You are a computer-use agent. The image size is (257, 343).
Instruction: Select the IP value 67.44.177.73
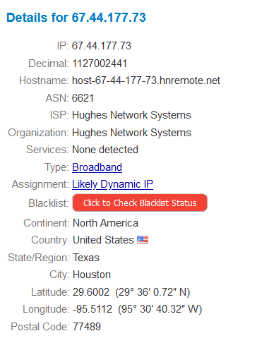click(102, 46)
